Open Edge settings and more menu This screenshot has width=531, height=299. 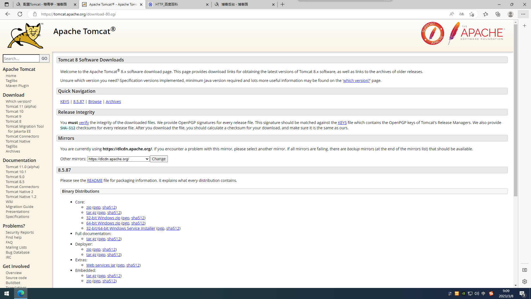[523, 14]
